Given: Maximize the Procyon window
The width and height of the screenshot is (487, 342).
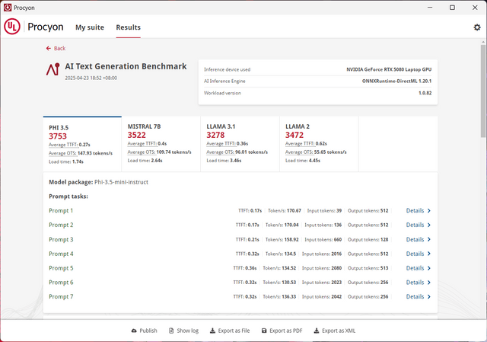Looking at the screenshot, I should pos(452,8).
